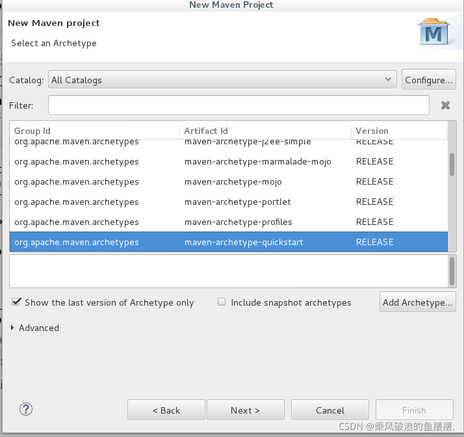This screenshot has width=464, height=437.
Task: Select the maven-archetype-marmalade-mojo row
Action: [229, 162]
